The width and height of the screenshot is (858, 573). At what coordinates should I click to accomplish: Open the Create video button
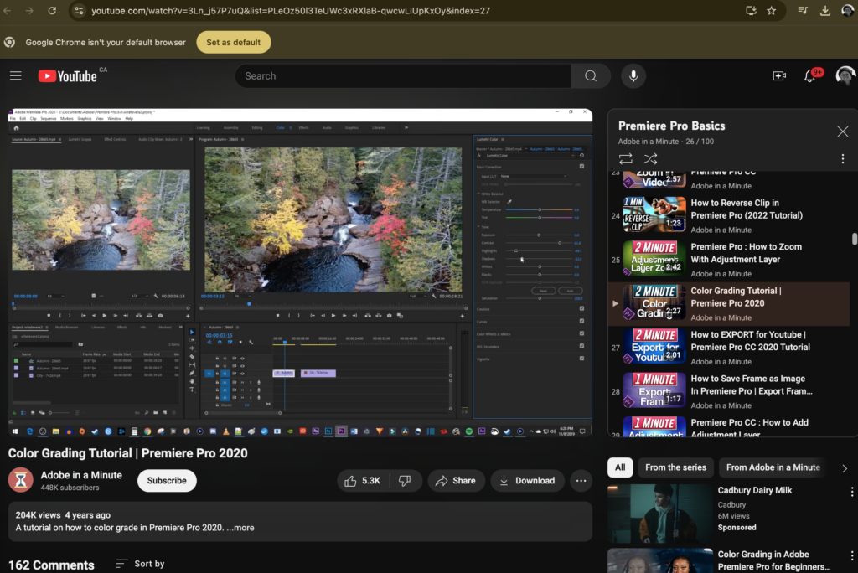click(779, 76)
